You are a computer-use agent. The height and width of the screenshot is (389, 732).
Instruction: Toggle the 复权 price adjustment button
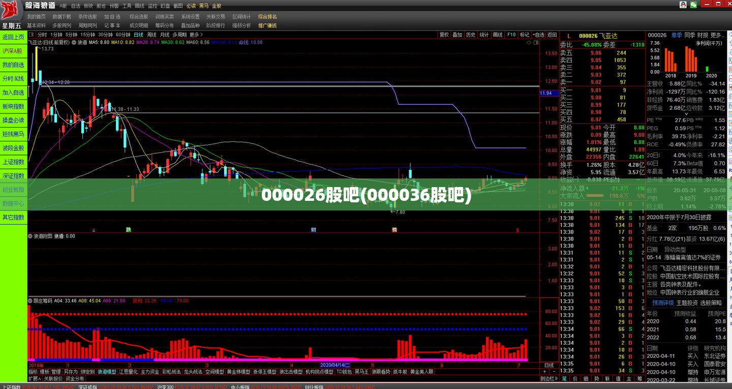coord(444,35)
